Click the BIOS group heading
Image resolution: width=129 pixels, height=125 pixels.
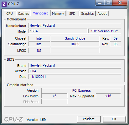[x=11, y=59]
